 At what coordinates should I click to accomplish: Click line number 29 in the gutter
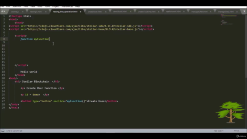[x=3, y=108]
